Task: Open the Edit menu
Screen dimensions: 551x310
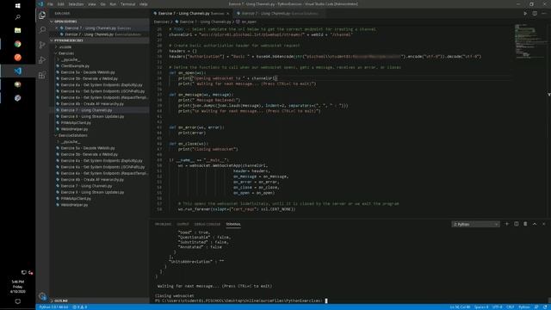Action: tap(61, 3)
